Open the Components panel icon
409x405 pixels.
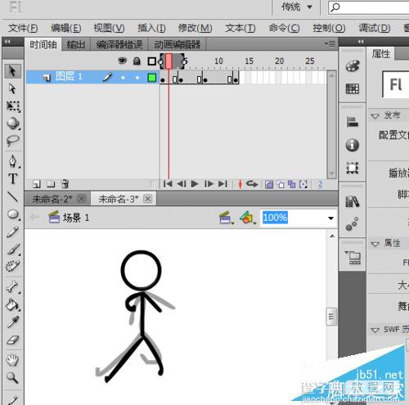tap(353, 258)
